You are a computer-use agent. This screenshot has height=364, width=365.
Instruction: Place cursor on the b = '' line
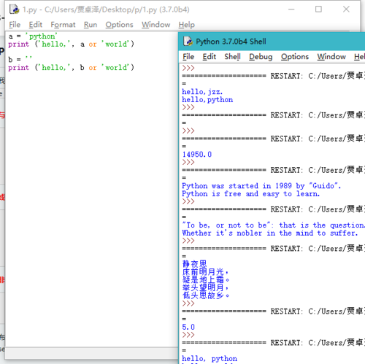coord(20,59)
